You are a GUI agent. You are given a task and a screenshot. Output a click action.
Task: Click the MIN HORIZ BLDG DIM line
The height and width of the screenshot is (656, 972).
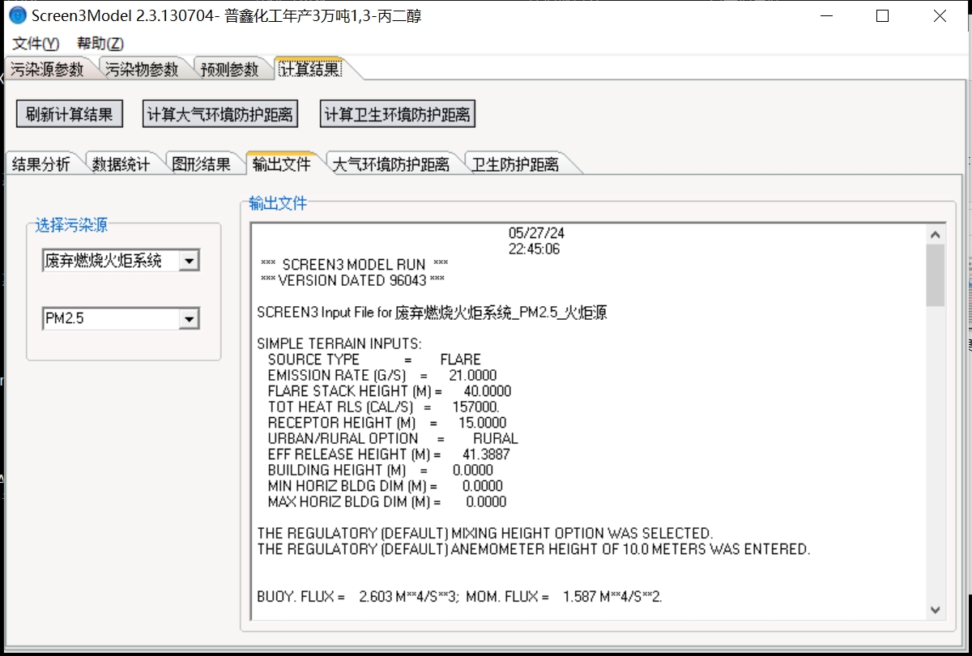click(386, 486)
